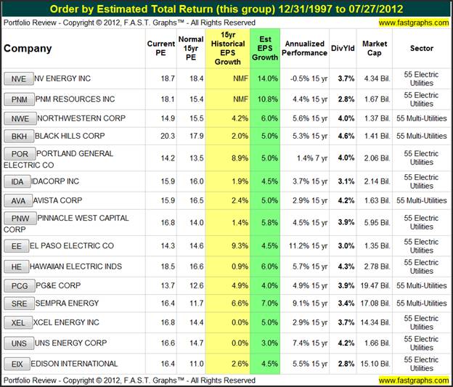The image size is (453, 387).
Task: Click the NVE ticker button
Action: click(x=19, y=79)
